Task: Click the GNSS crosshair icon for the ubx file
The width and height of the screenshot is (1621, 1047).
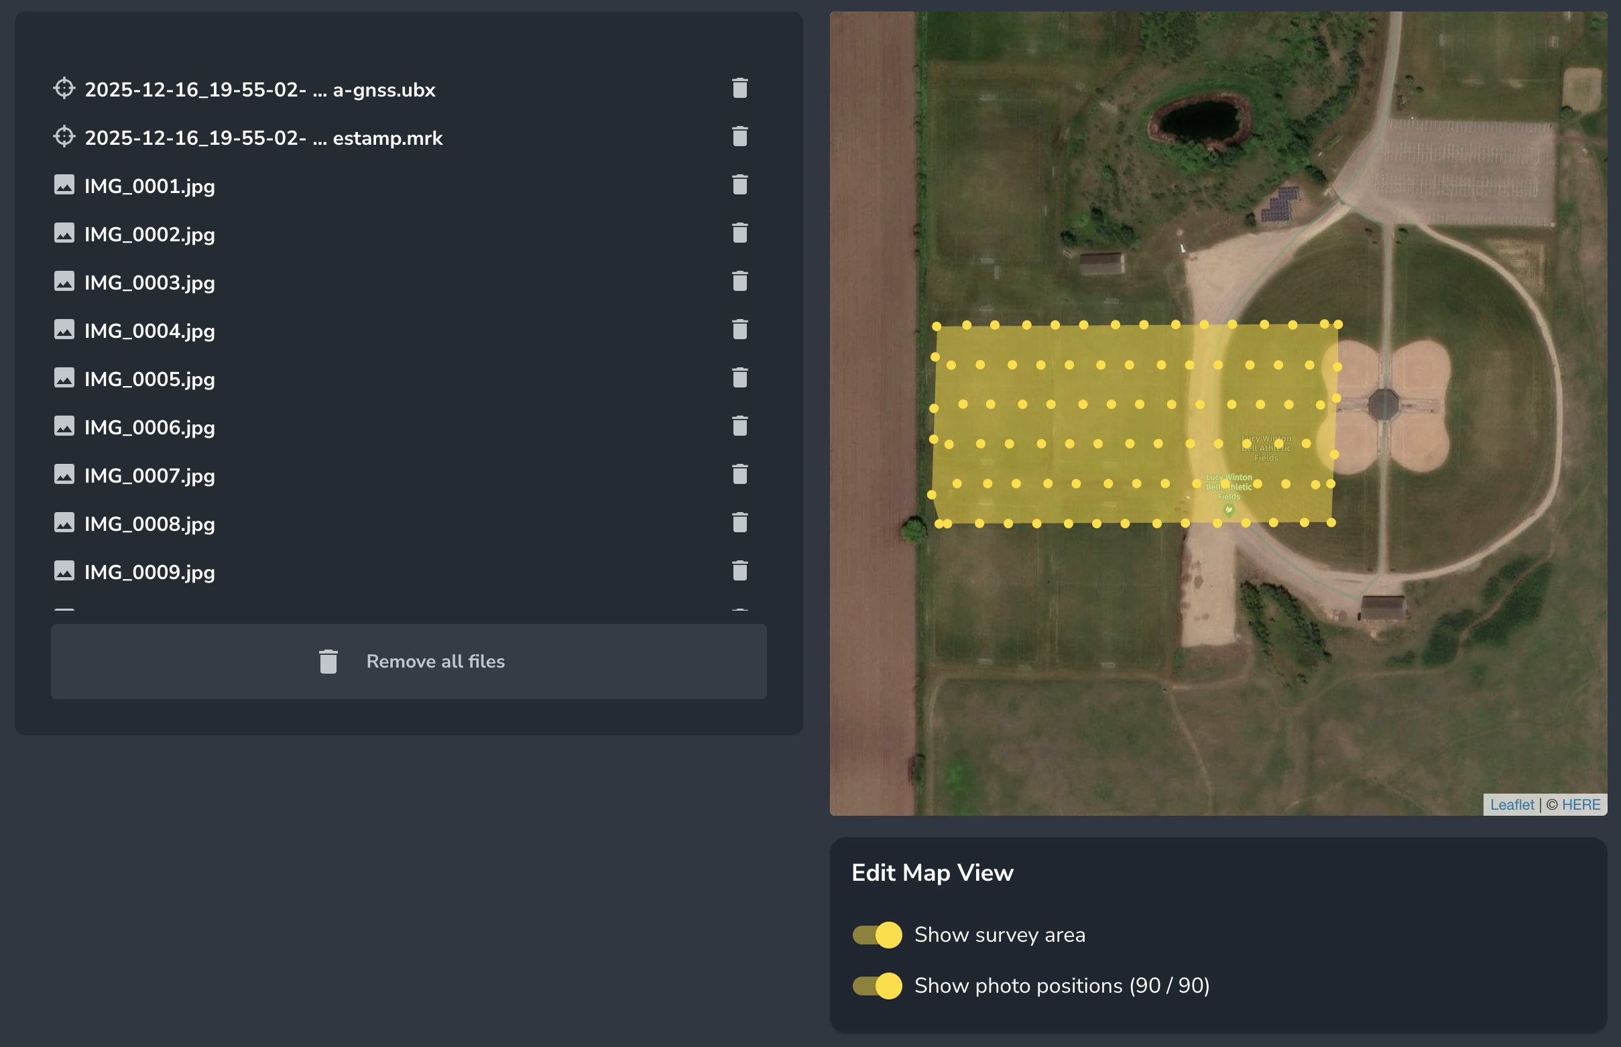Action: [x=64, y=88]
